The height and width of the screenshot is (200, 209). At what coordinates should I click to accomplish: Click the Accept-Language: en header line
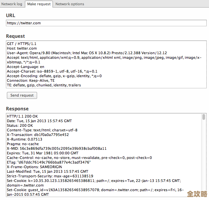point(25,67)
